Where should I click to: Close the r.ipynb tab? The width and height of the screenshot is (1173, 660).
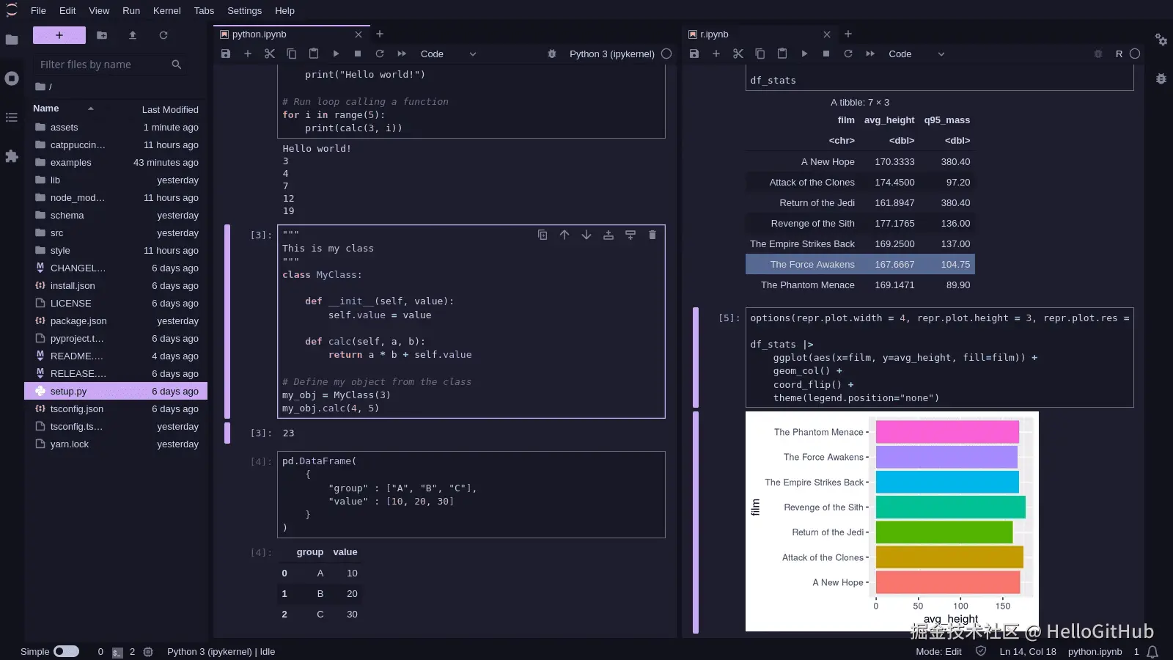[827, 34]
